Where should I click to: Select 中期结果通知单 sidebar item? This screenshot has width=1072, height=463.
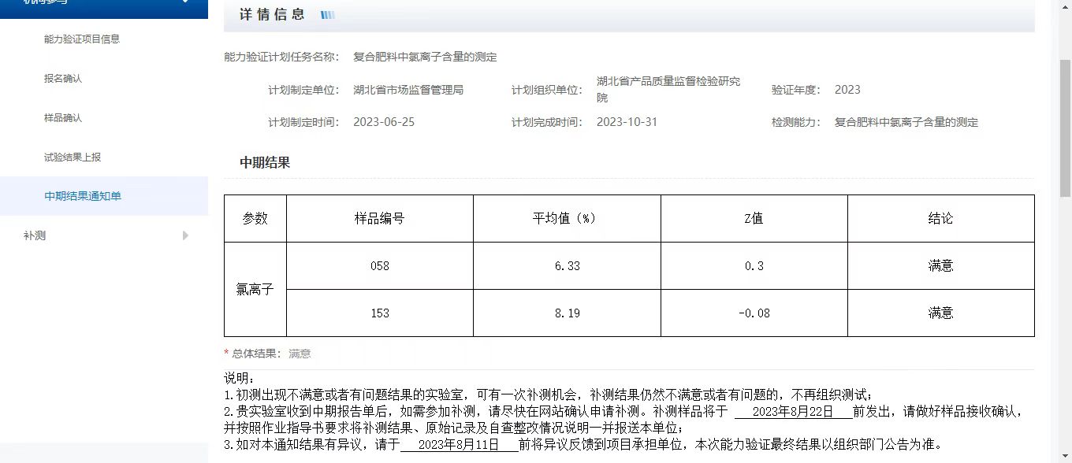[x=83, y=196]
